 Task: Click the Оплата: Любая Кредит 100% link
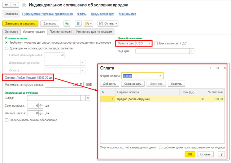pos(27,78)
